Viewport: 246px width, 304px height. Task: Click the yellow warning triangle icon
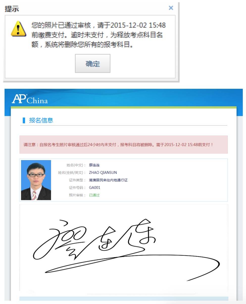[x=18, y=29]
